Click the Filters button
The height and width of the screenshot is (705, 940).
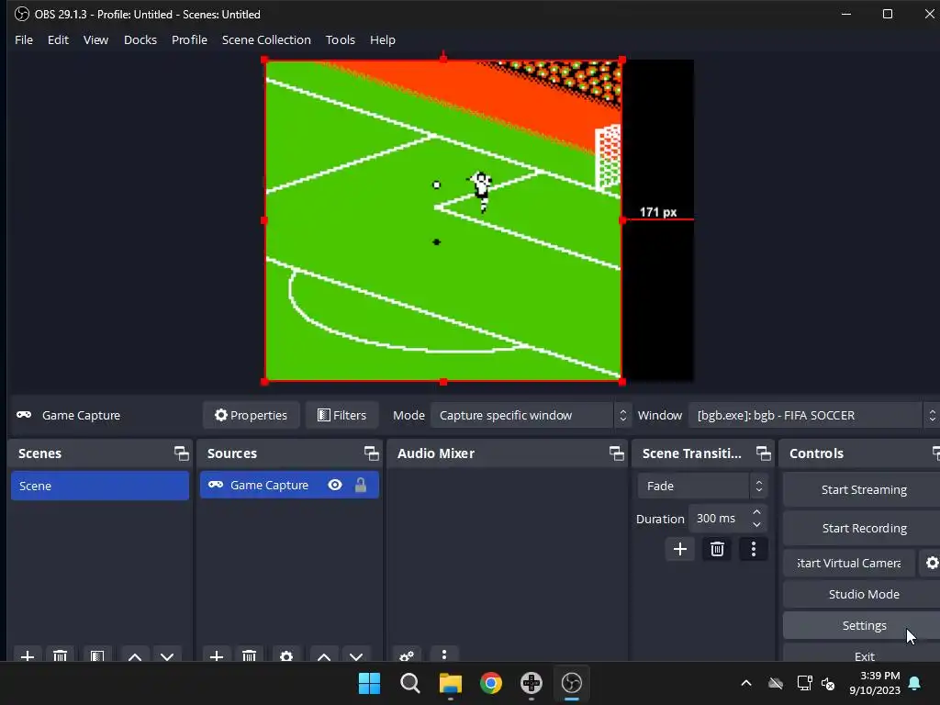[x=341, y=416]
